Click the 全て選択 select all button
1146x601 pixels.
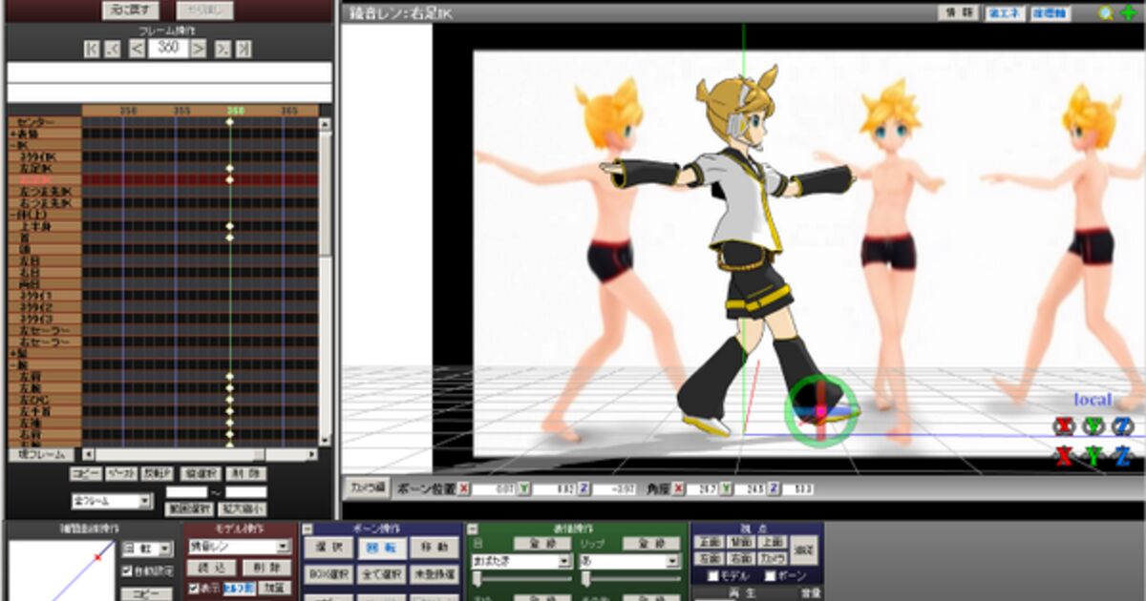(381, 574)
